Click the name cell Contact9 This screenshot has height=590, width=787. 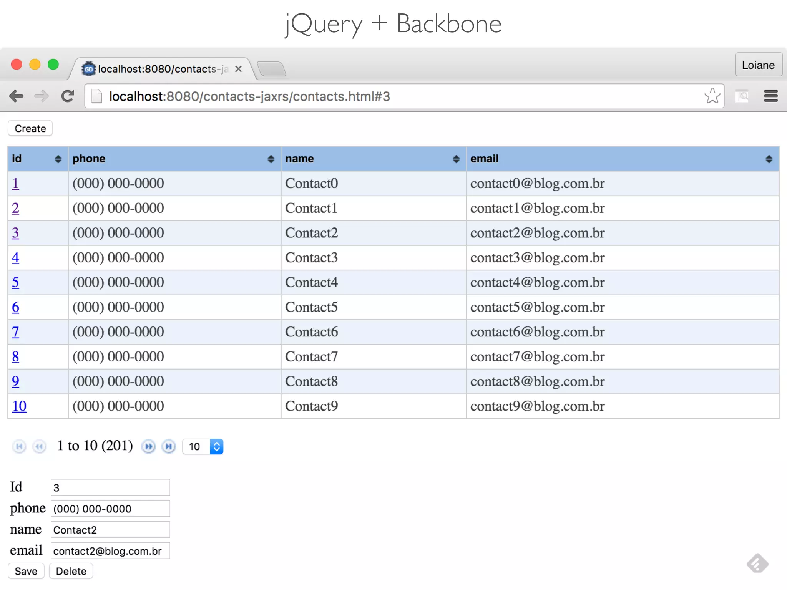pyautogui.click(x=374, y=406)
